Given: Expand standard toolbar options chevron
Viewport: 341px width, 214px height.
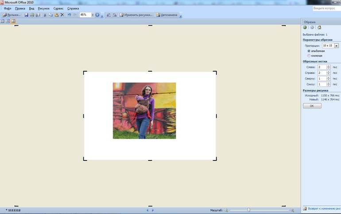Looking at the screenshot, I should click(102, 16).
